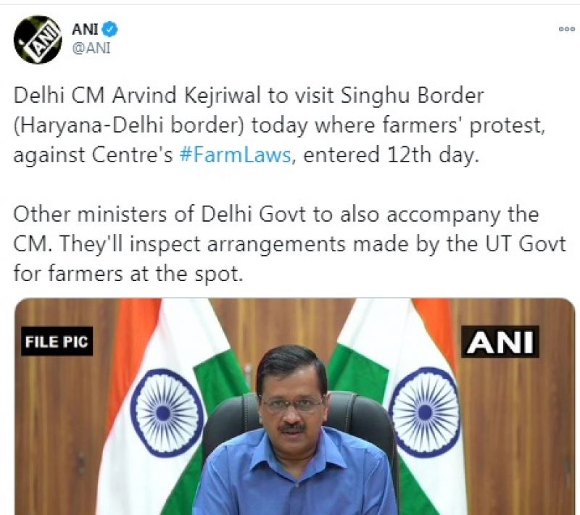
Task: Click the man's eyeglasses in the photo
Action: [292, 403]
